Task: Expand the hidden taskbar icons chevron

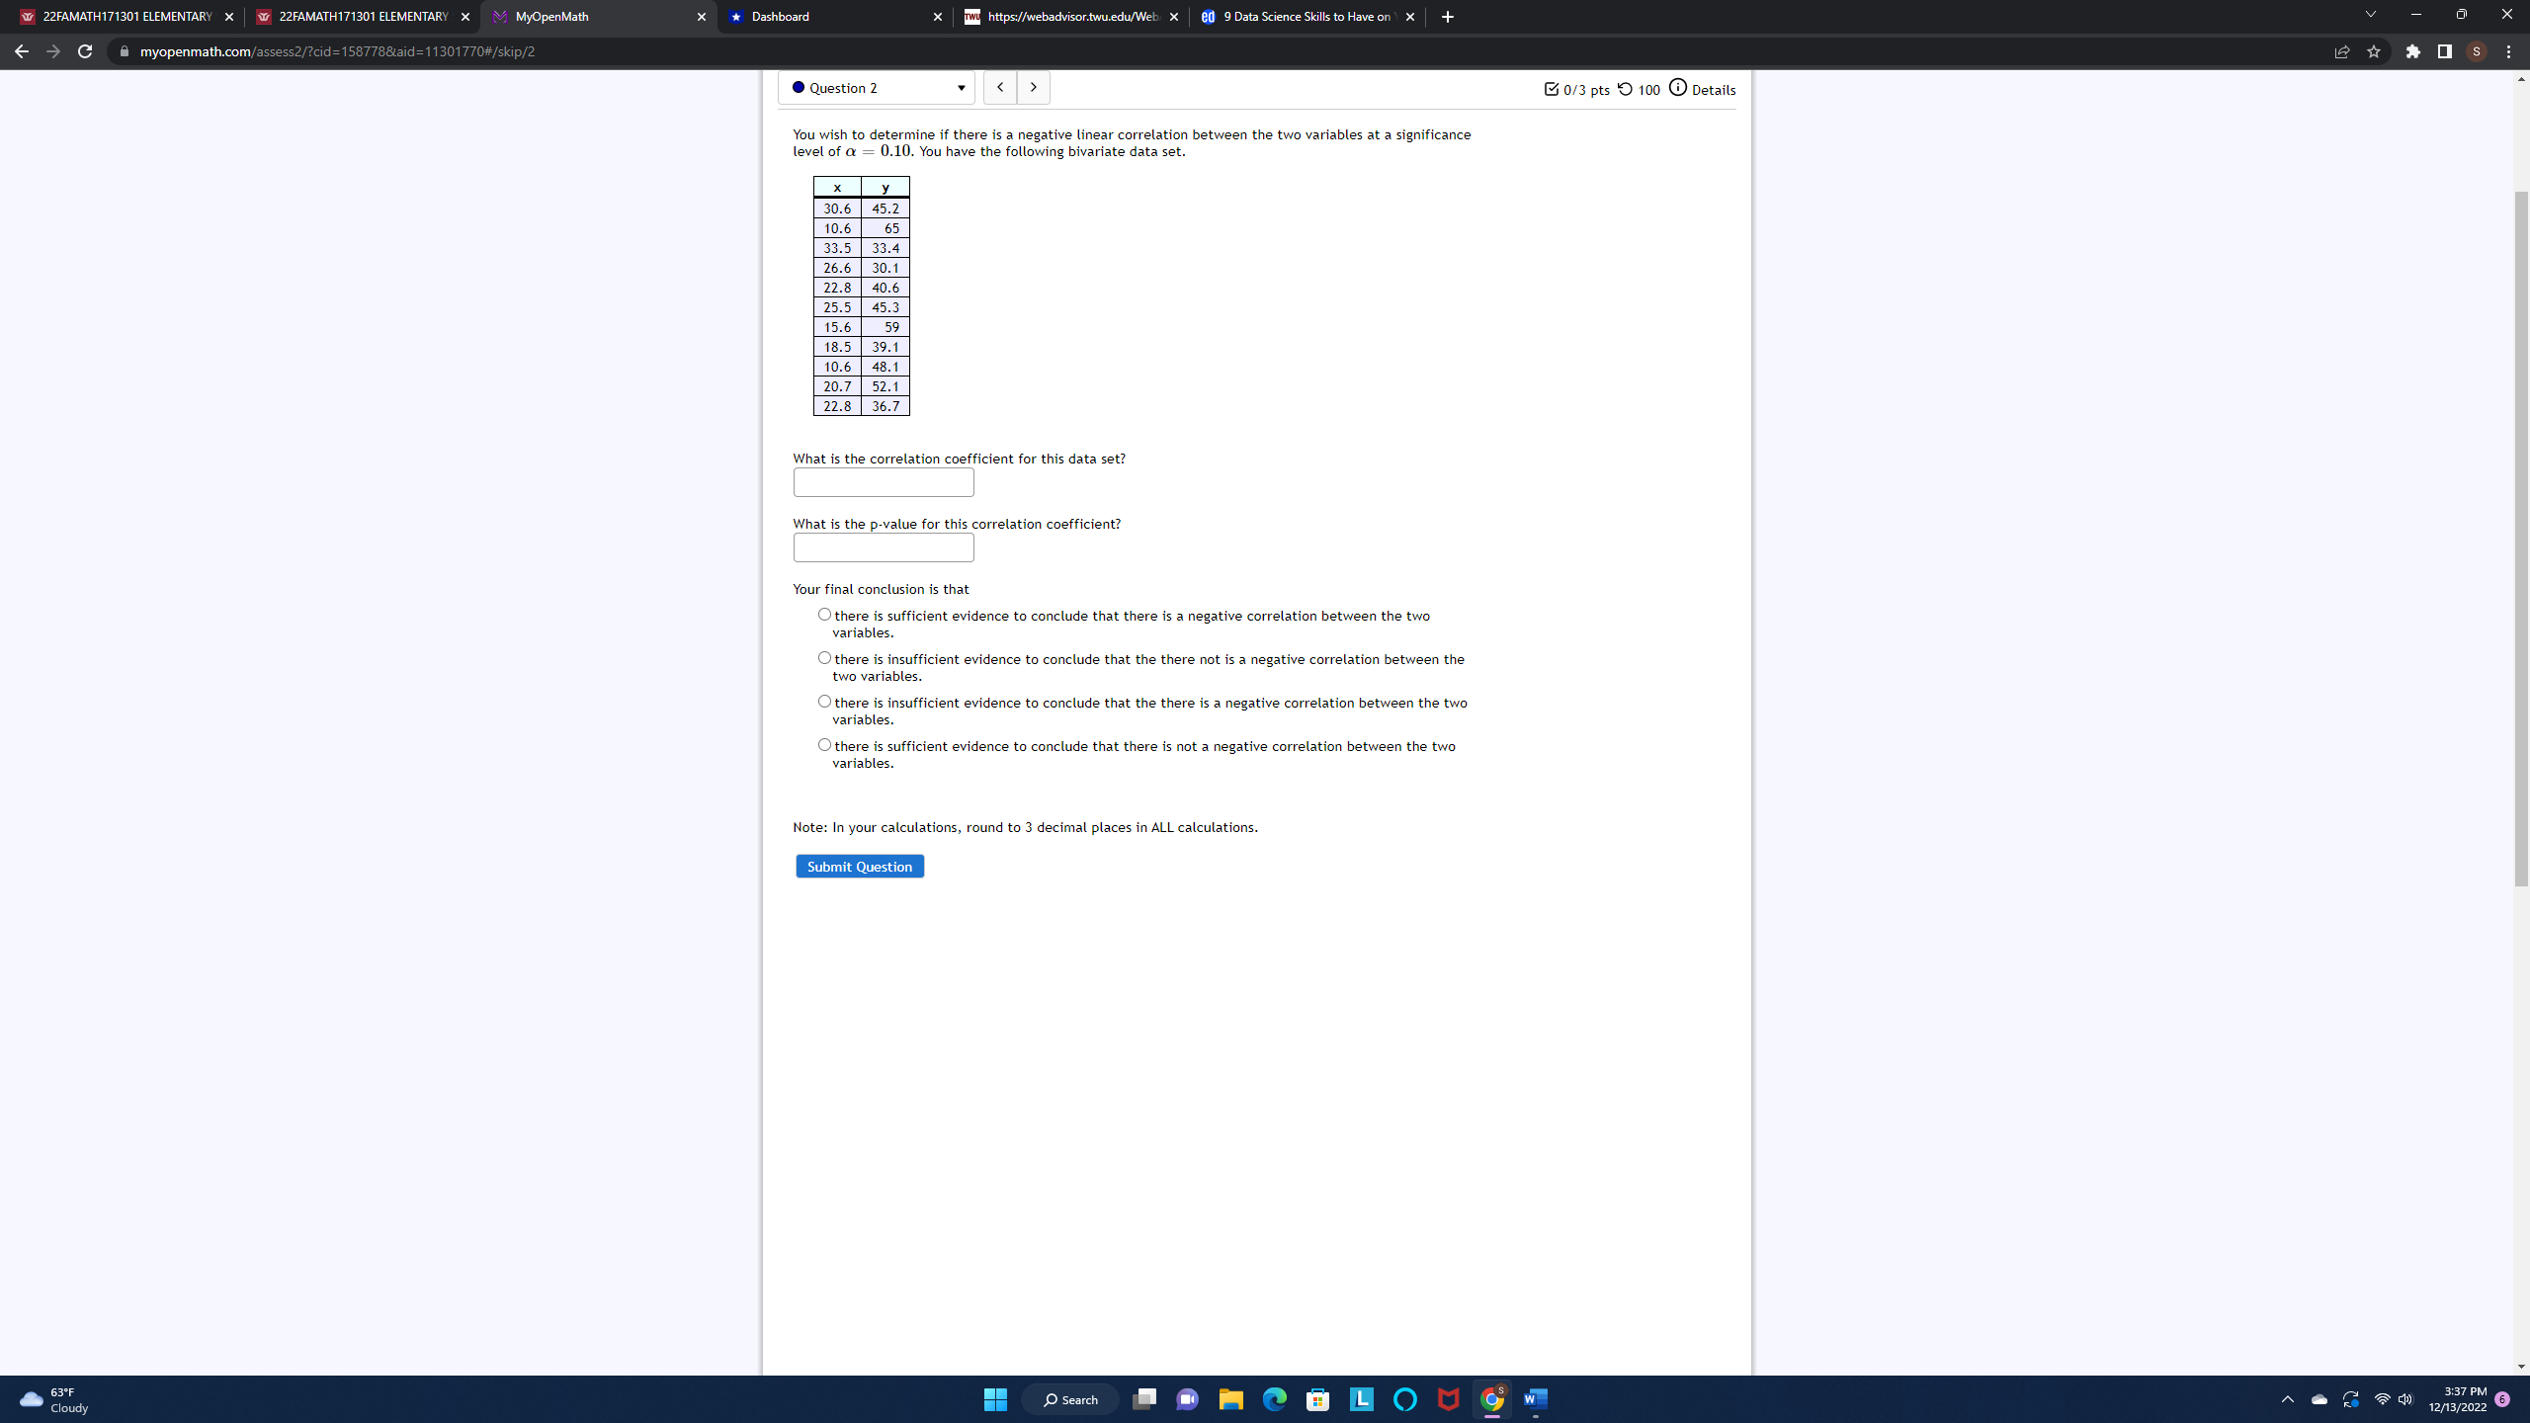Action: click(2286, 1399)
